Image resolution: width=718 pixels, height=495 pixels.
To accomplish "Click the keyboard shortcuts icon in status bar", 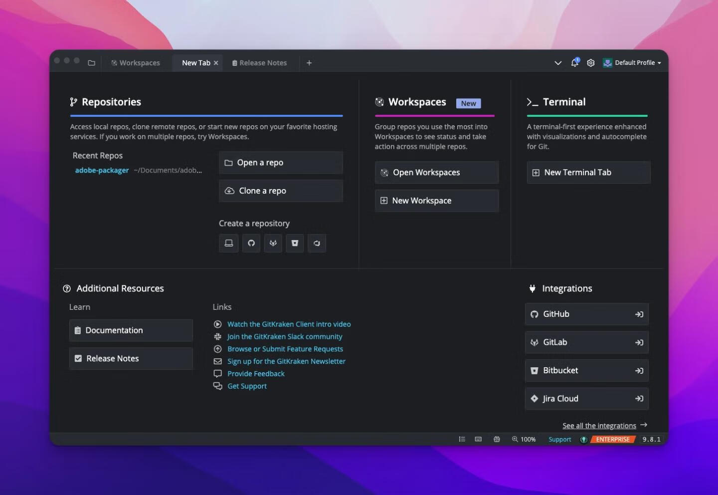I will coord(478,439).
